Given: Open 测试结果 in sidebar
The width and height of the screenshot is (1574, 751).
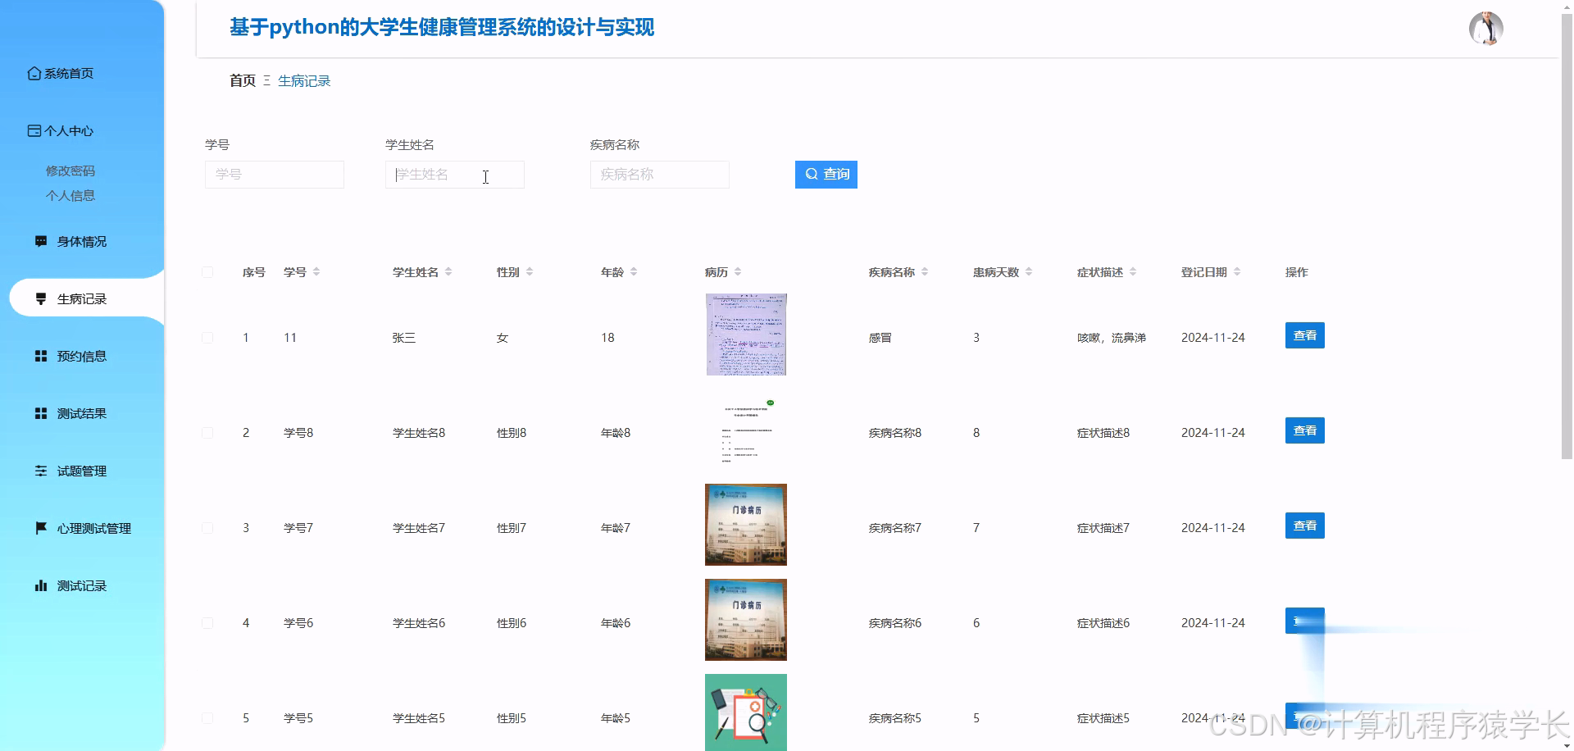Looking at the screenshot, I should [82, 414].
